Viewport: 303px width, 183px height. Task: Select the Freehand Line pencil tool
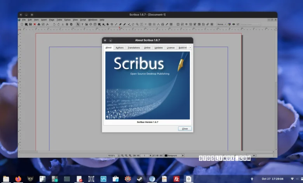point(124,24)
